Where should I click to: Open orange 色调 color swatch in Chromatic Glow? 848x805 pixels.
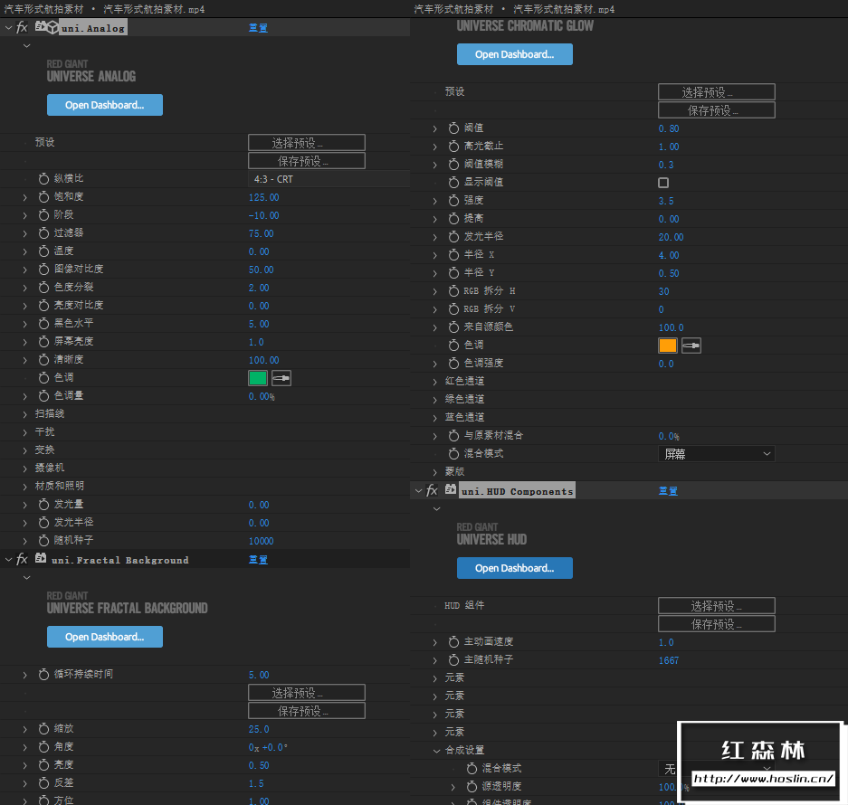[x=668, y=346]
